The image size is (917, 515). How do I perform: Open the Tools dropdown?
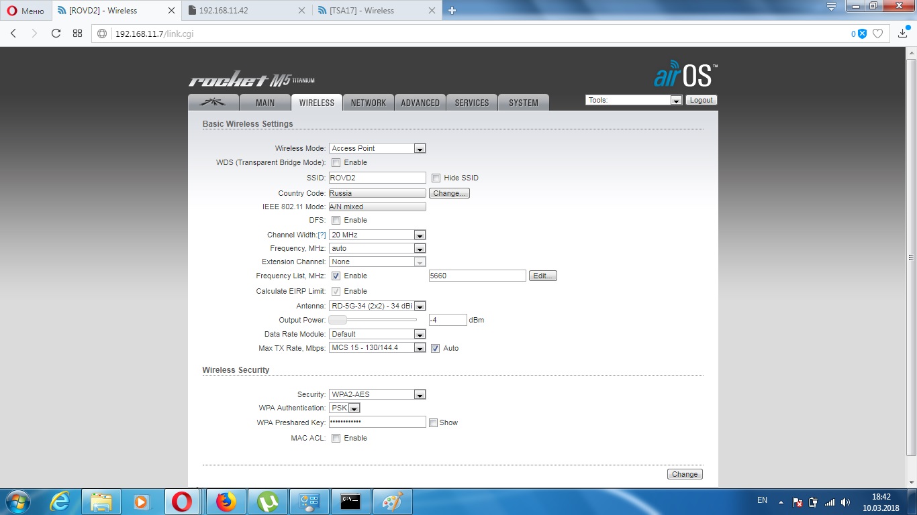click(x=634, y=100)
